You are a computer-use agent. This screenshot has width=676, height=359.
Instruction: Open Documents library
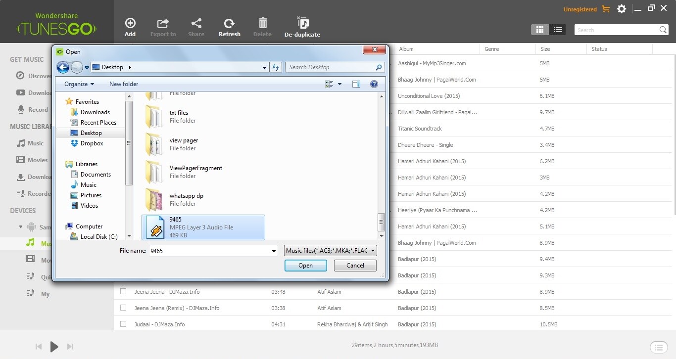tap(96, 175)
